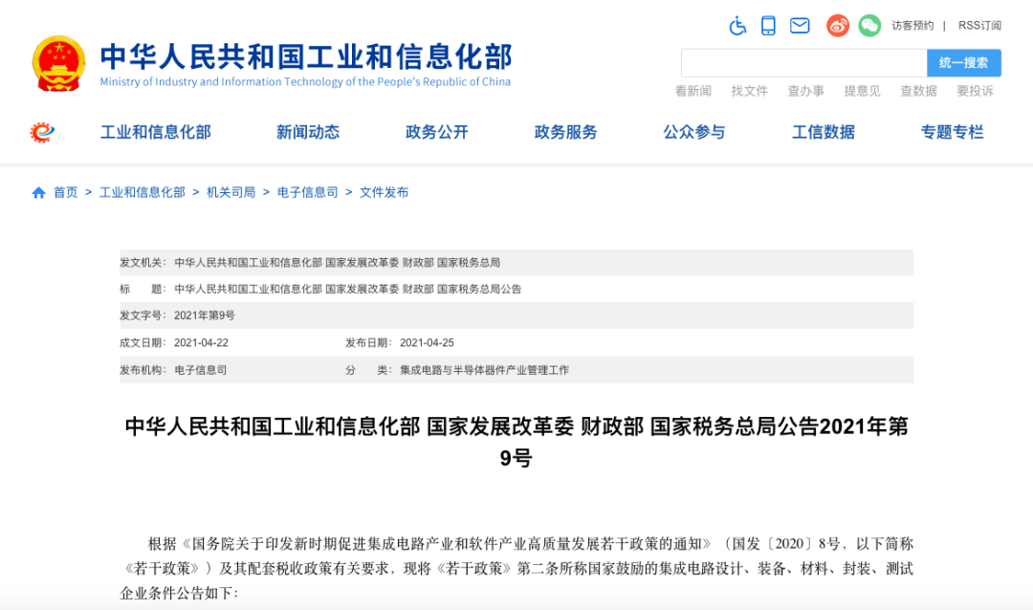Open the Weibo social icon

pos(837,26)
